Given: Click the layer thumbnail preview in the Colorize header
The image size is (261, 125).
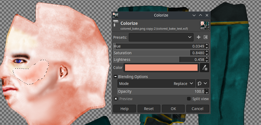Looking at the screenshot, I should tap(205, 25).
